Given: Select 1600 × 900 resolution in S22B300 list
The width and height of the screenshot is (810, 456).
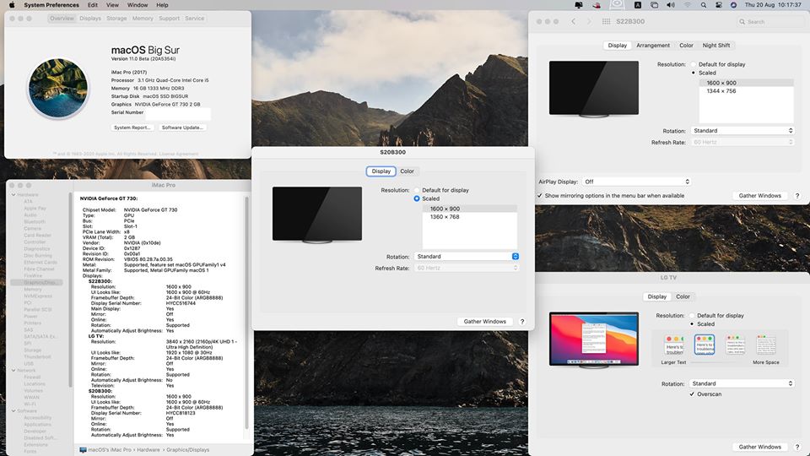Looking at the screenshot, I should click(747, 83).
